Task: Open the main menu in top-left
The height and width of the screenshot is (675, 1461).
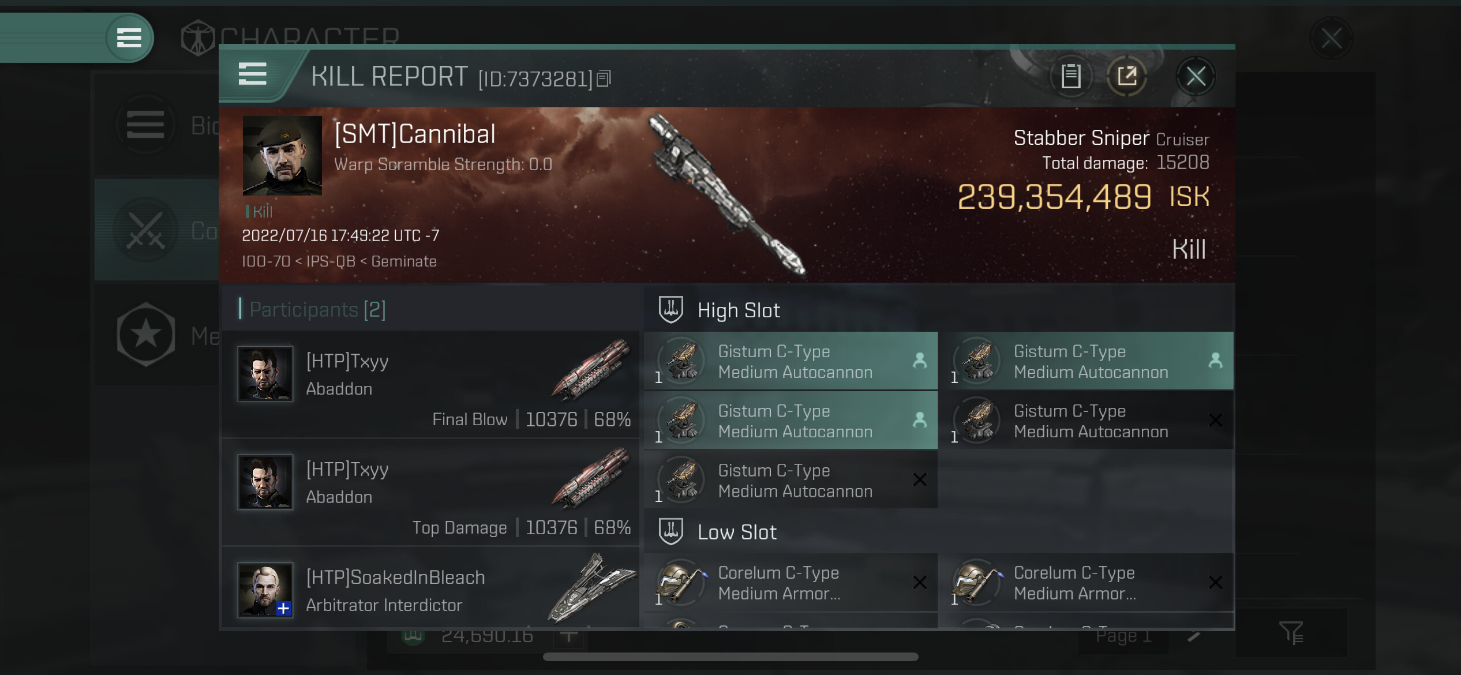Action: 129,38
